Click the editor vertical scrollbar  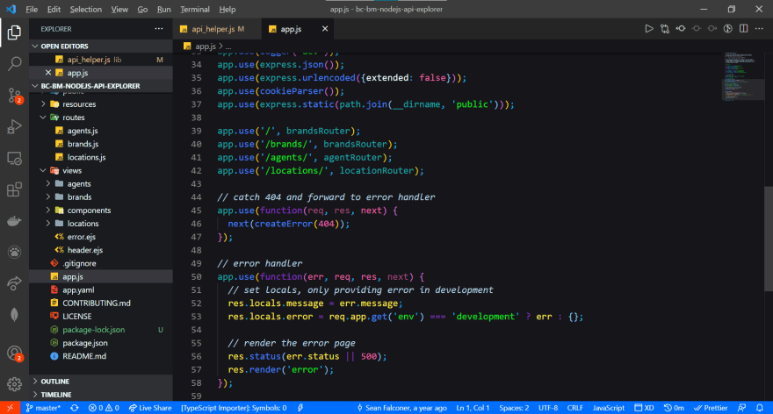(x=769, y=239)
